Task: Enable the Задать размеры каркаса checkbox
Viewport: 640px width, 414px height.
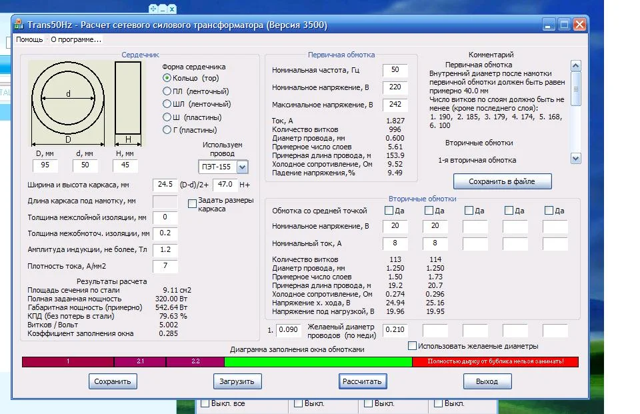Action: (x=192, y=203)
